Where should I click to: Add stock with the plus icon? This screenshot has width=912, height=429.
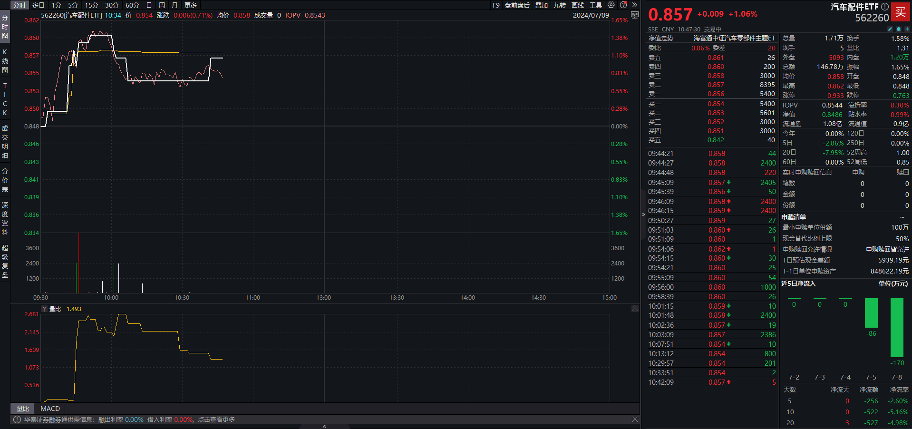pos(907,29)
